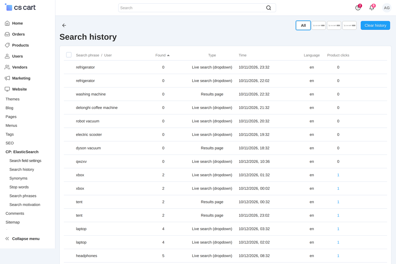Select the 'qwzxv' search phrase

(81, 162)
